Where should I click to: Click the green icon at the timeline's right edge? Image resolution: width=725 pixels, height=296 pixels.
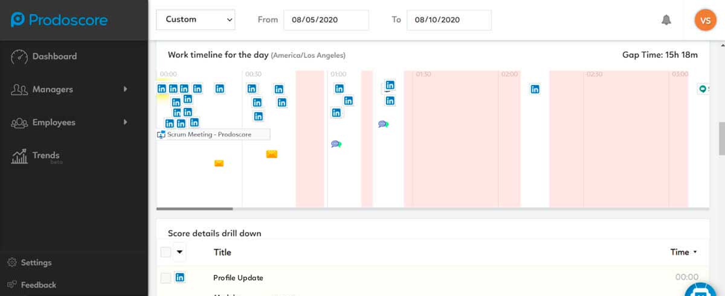[703, 89]
